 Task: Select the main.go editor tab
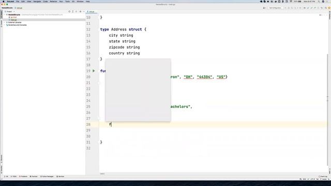91,11
